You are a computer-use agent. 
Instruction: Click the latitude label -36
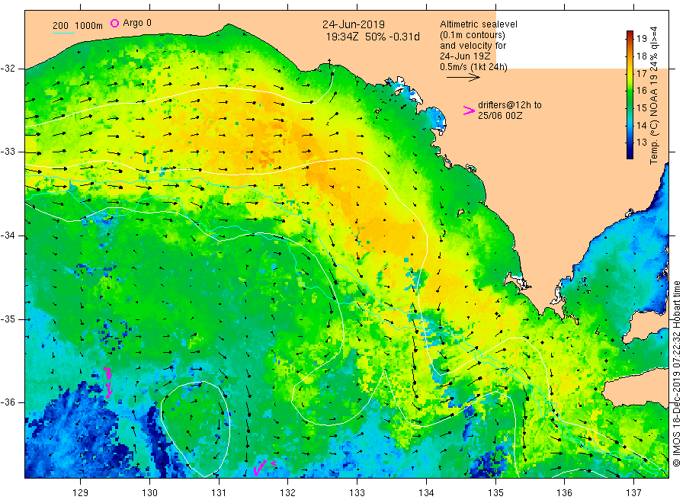(x=8, y=402)
